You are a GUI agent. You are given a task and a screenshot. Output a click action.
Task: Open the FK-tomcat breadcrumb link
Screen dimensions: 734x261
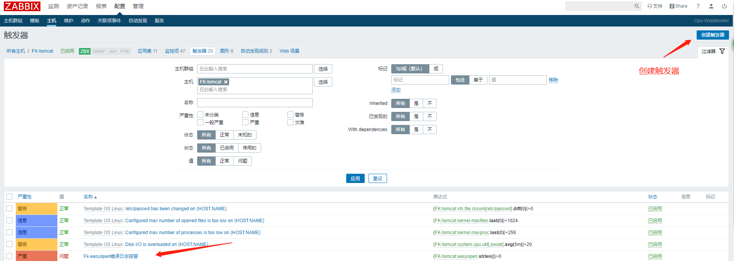tap(42, 51)
